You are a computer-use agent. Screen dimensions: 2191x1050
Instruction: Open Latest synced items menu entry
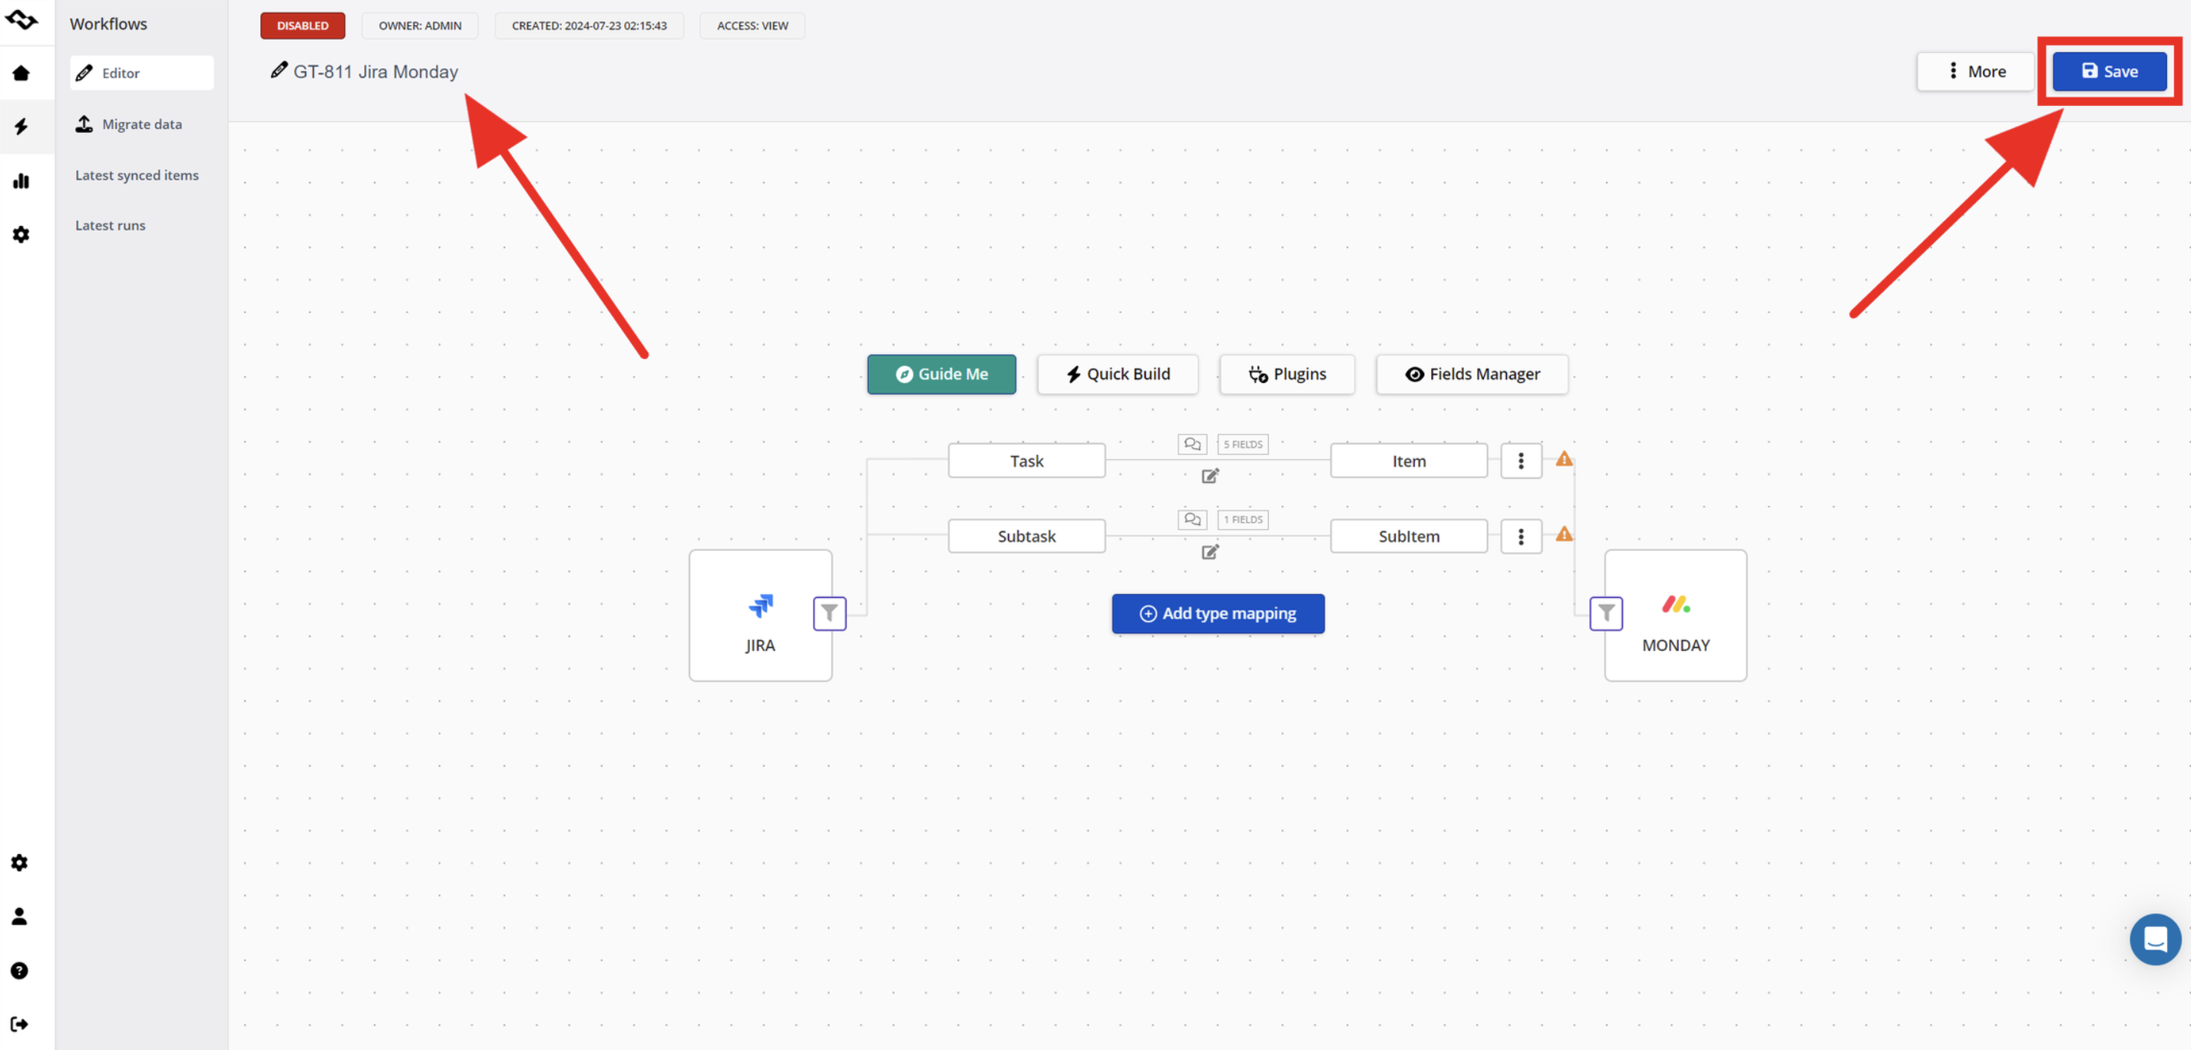(136, 175)
